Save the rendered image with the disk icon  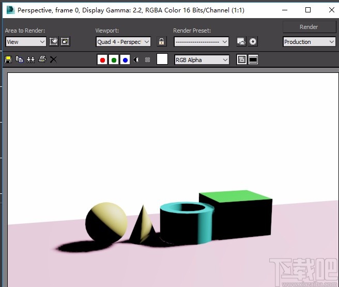coord(8,59)
